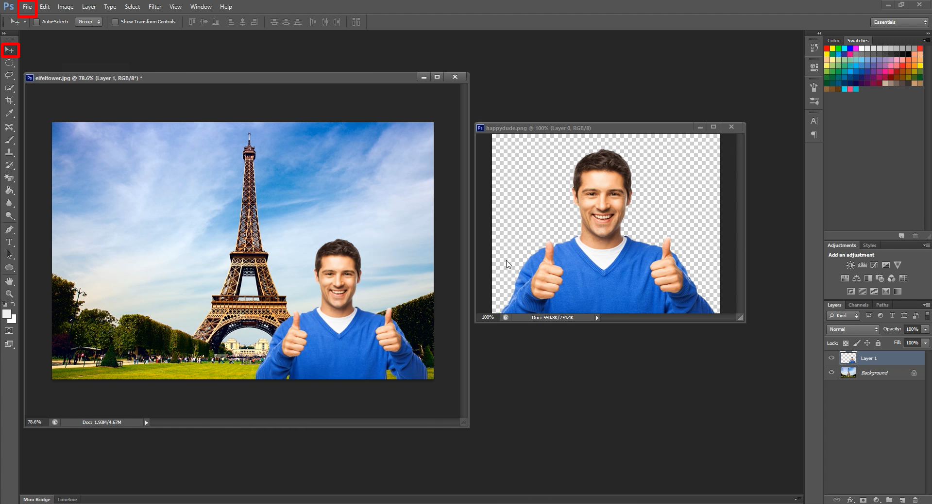Click the Create a new layer icon

902,500
